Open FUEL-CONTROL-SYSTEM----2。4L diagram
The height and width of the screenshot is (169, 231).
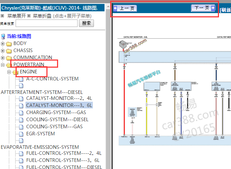pos(64,153)
